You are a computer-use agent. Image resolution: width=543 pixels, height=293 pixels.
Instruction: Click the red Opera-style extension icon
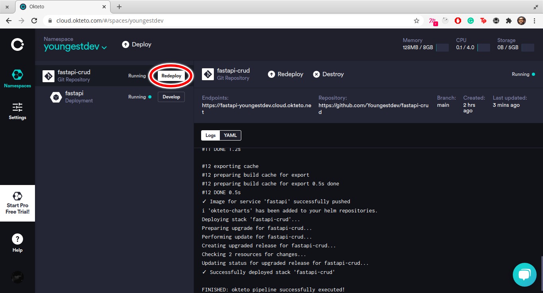pos(458,21)
